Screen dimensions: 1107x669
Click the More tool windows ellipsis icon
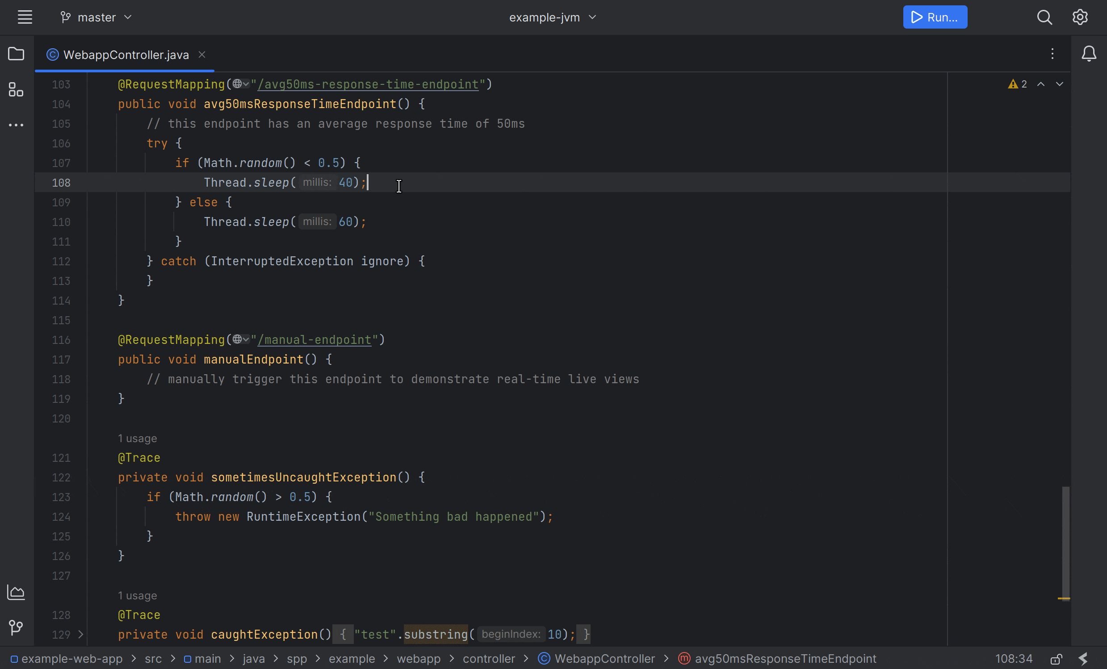16,125
